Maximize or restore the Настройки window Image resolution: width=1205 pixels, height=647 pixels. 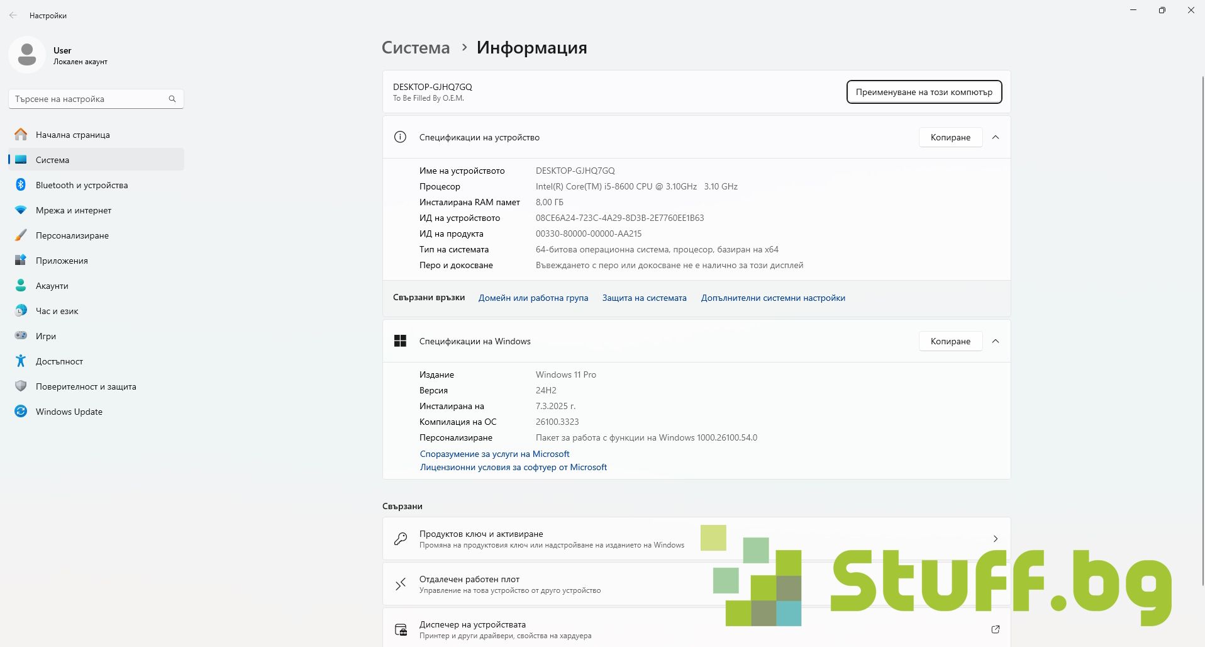pos(1162,10)
